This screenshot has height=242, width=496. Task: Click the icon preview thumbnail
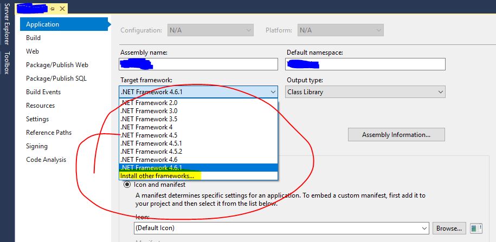click(x=476, y=228)
